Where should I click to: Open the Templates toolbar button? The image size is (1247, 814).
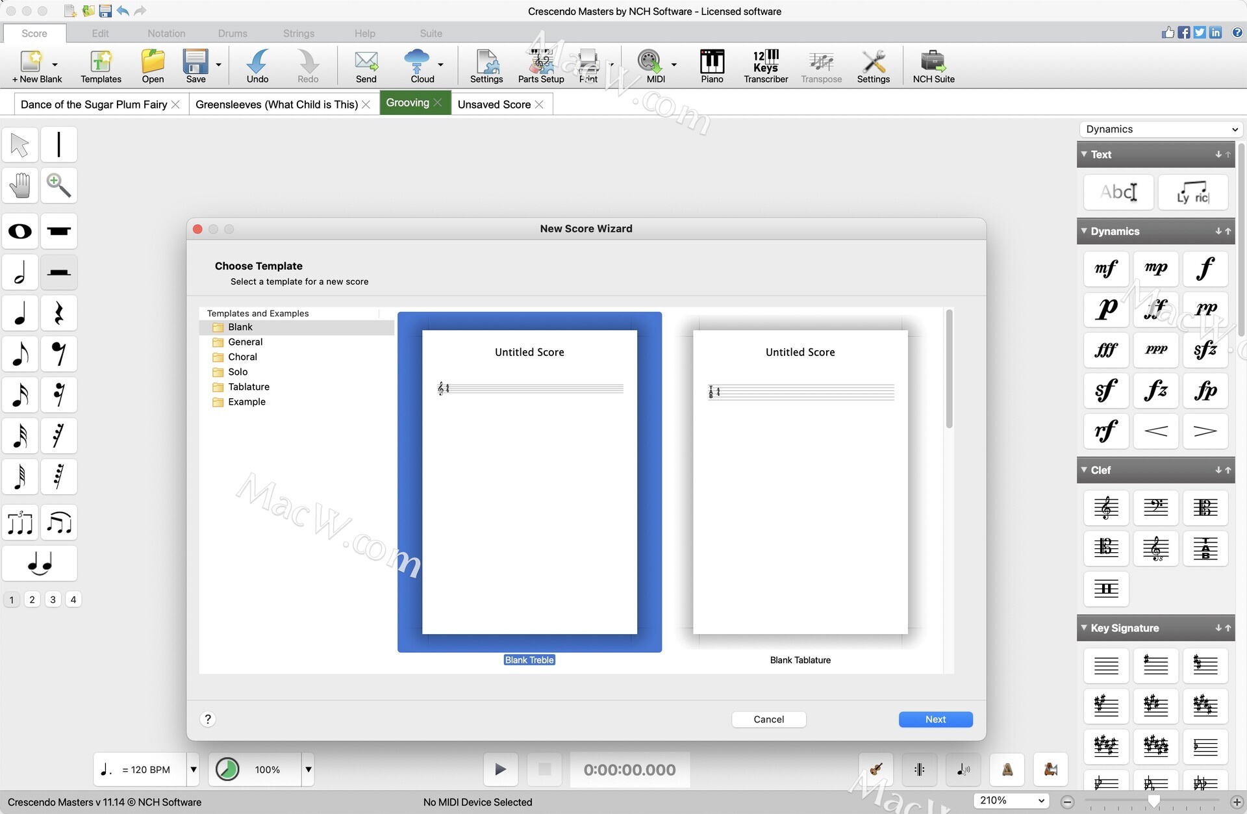pos(101,66)
